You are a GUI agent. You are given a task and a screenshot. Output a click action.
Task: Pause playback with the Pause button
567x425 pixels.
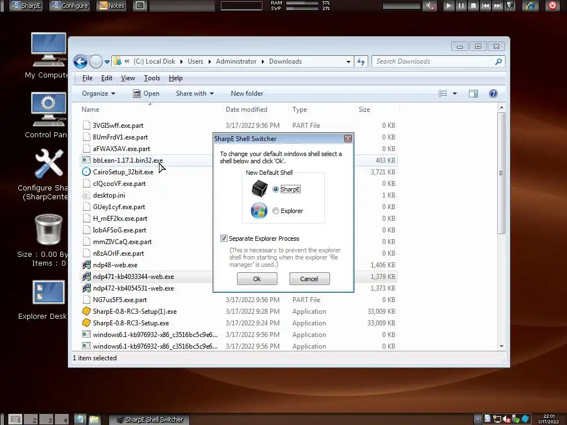[461, 6]
